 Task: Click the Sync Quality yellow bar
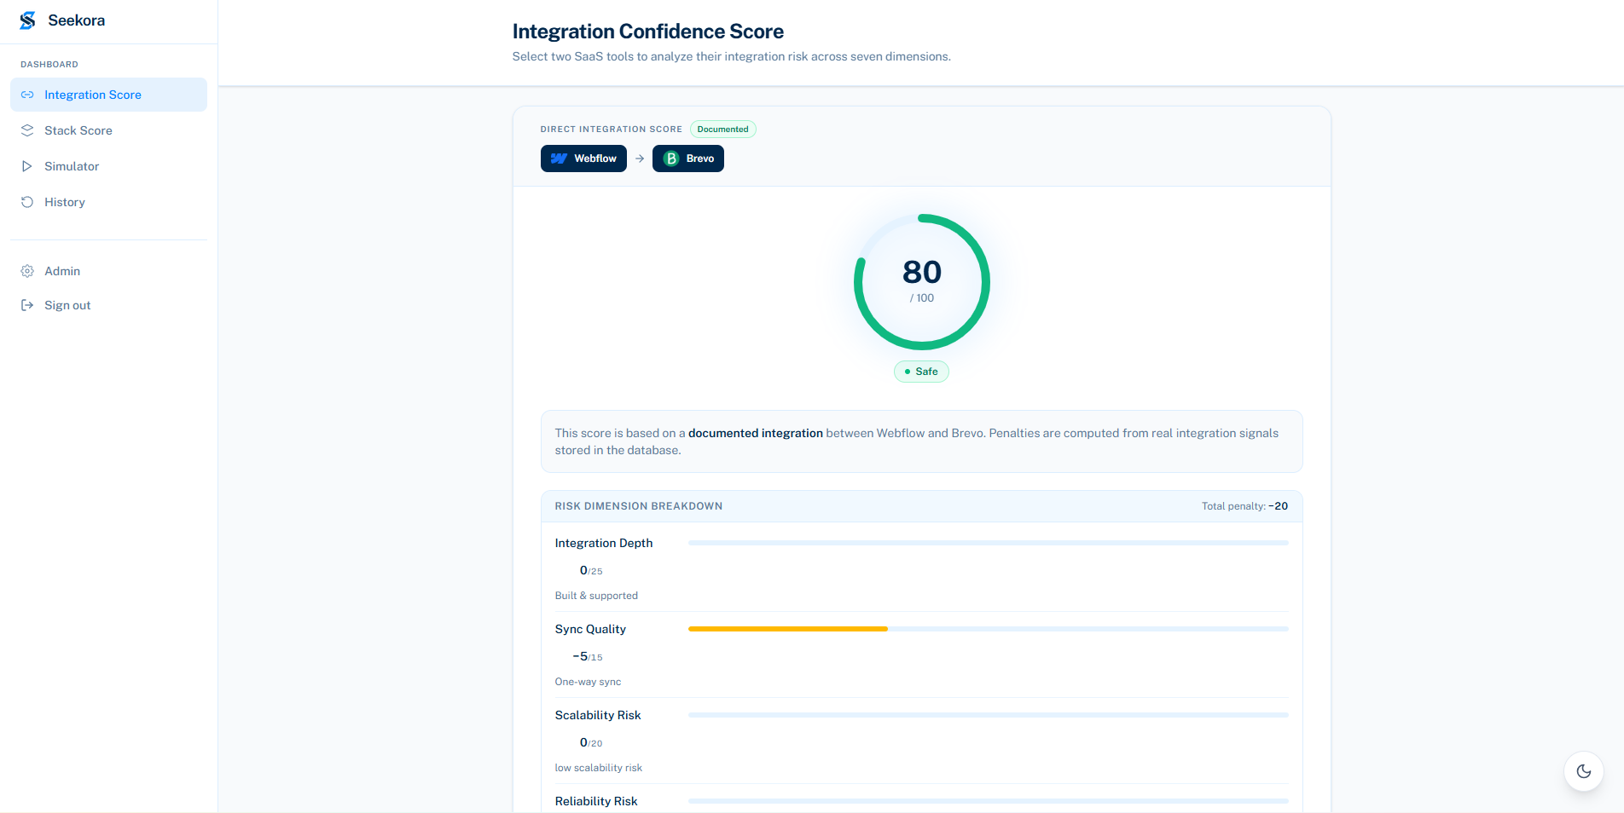pyautogui.click(x=788, y=629)
